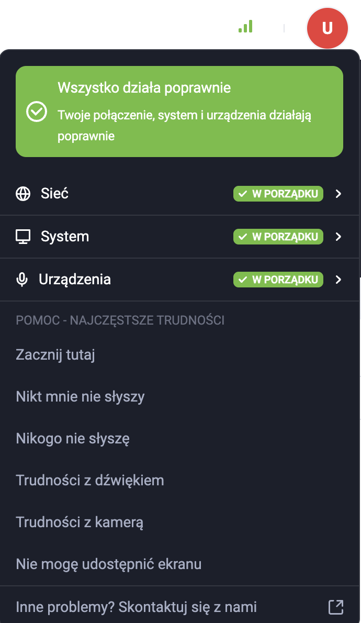Open Trudności z kamerą help topic

tap(80, 522)
